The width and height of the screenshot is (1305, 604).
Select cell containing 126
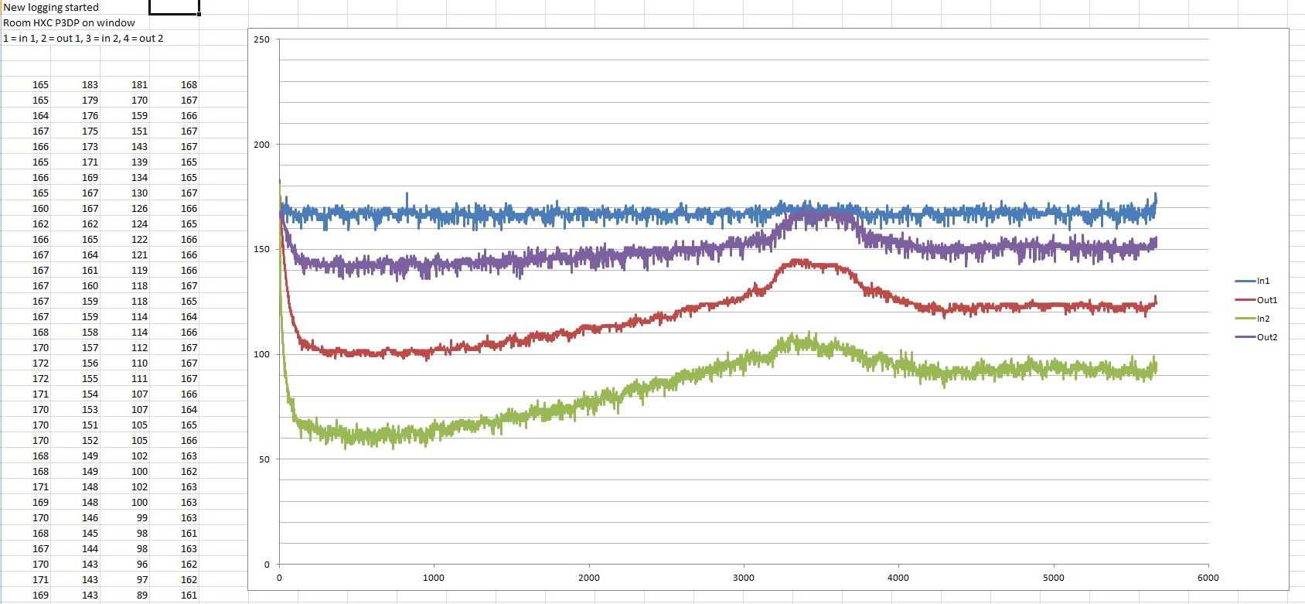point(124,208)
